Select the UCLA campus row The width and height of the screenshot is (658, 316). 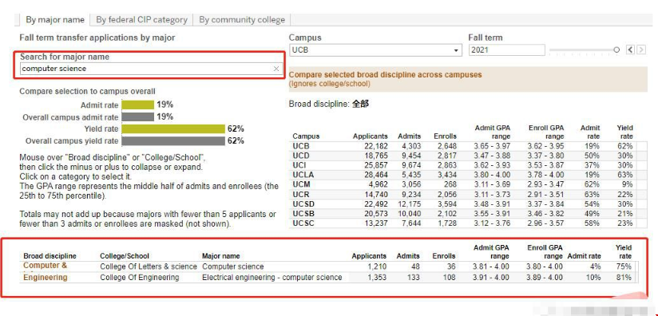(x=462, y=175)
